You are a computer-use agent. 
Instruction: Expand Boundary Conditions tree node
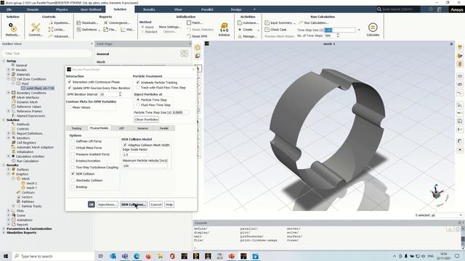8,93
